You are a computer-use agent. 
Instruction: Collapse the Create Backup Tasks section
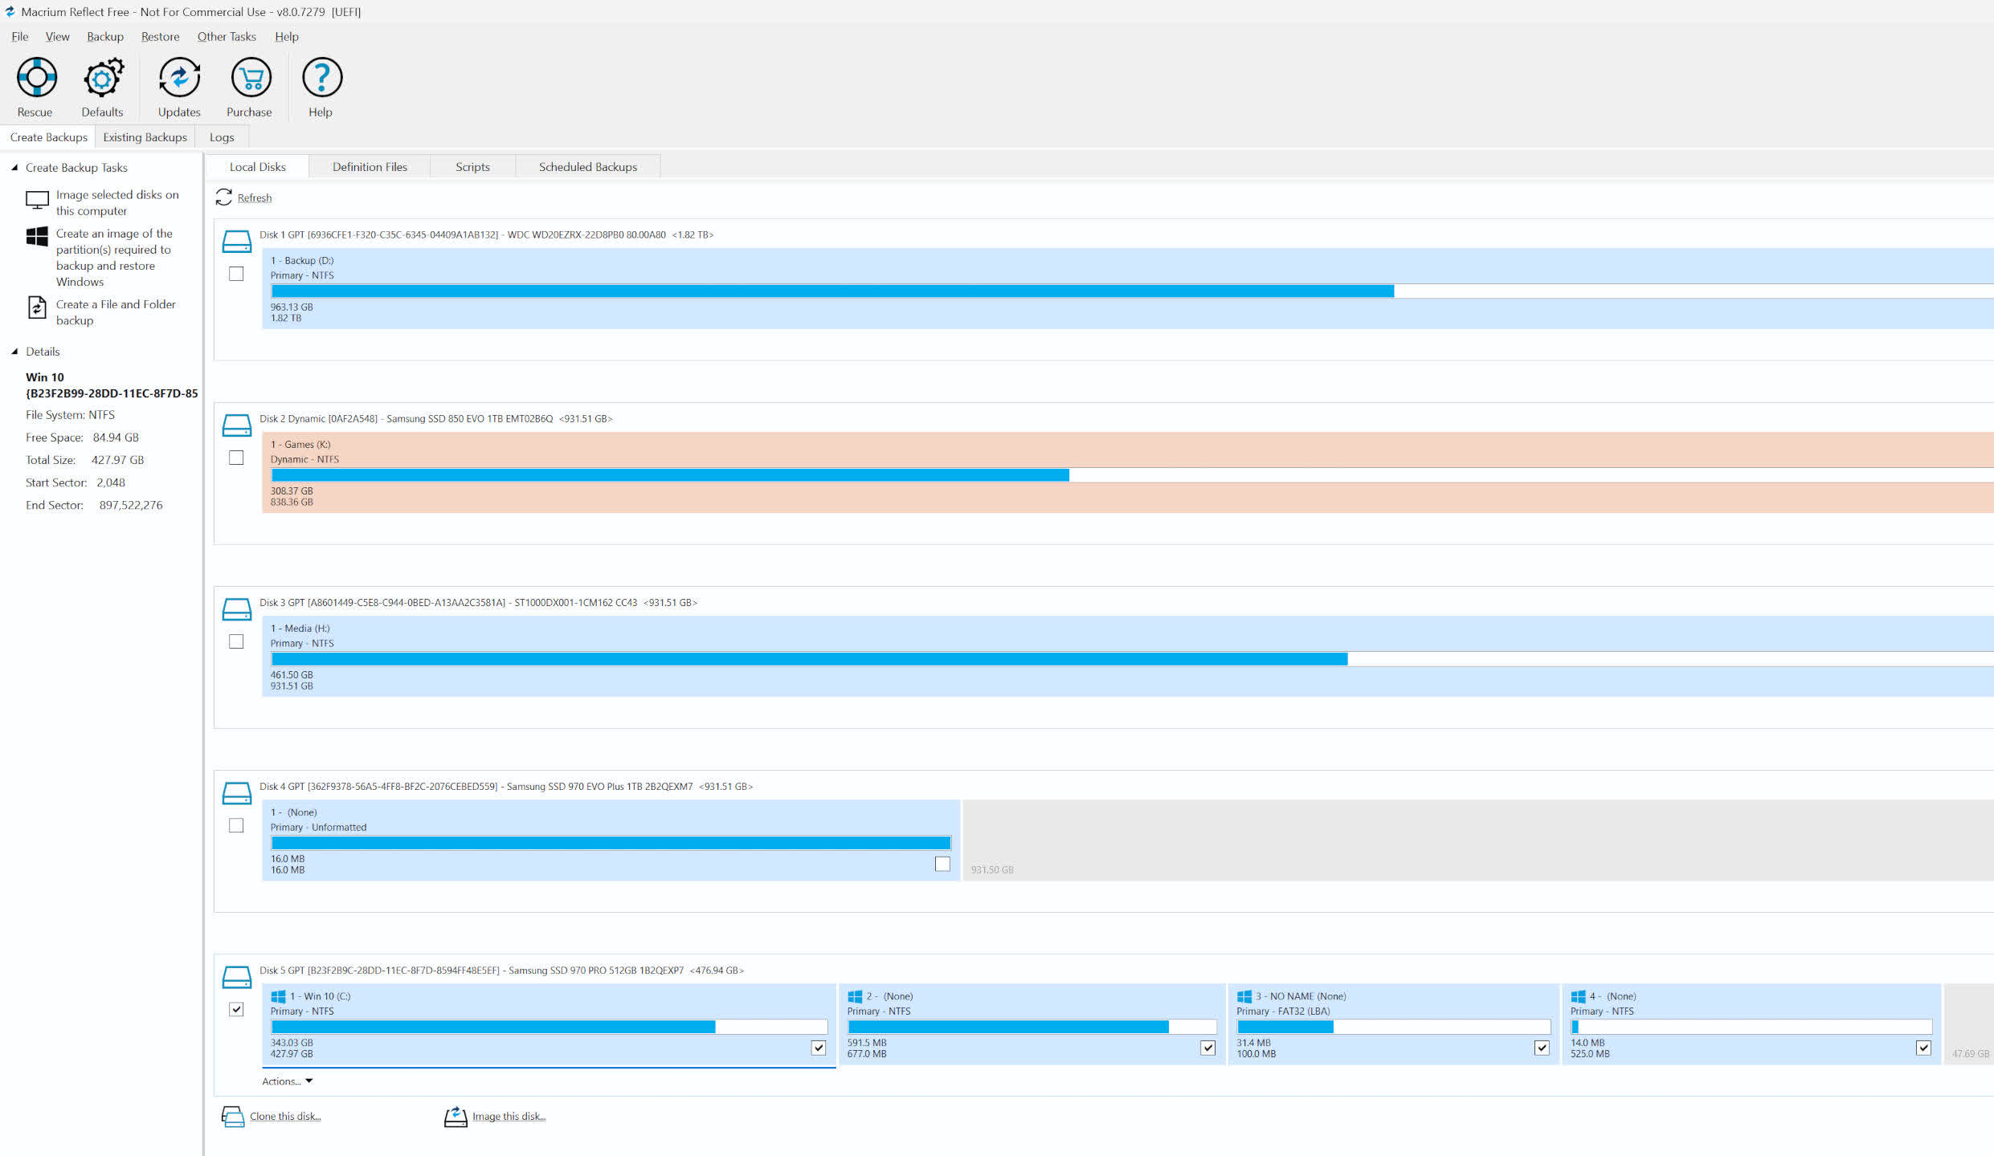(14, 168)
